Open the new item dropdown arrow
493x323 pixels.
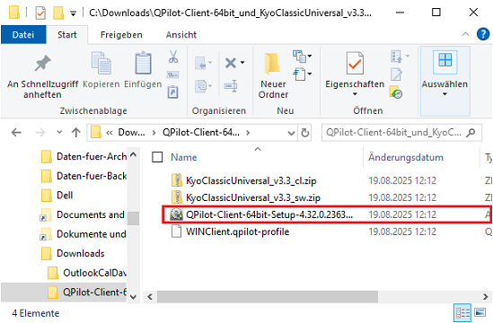pos(310,57)
